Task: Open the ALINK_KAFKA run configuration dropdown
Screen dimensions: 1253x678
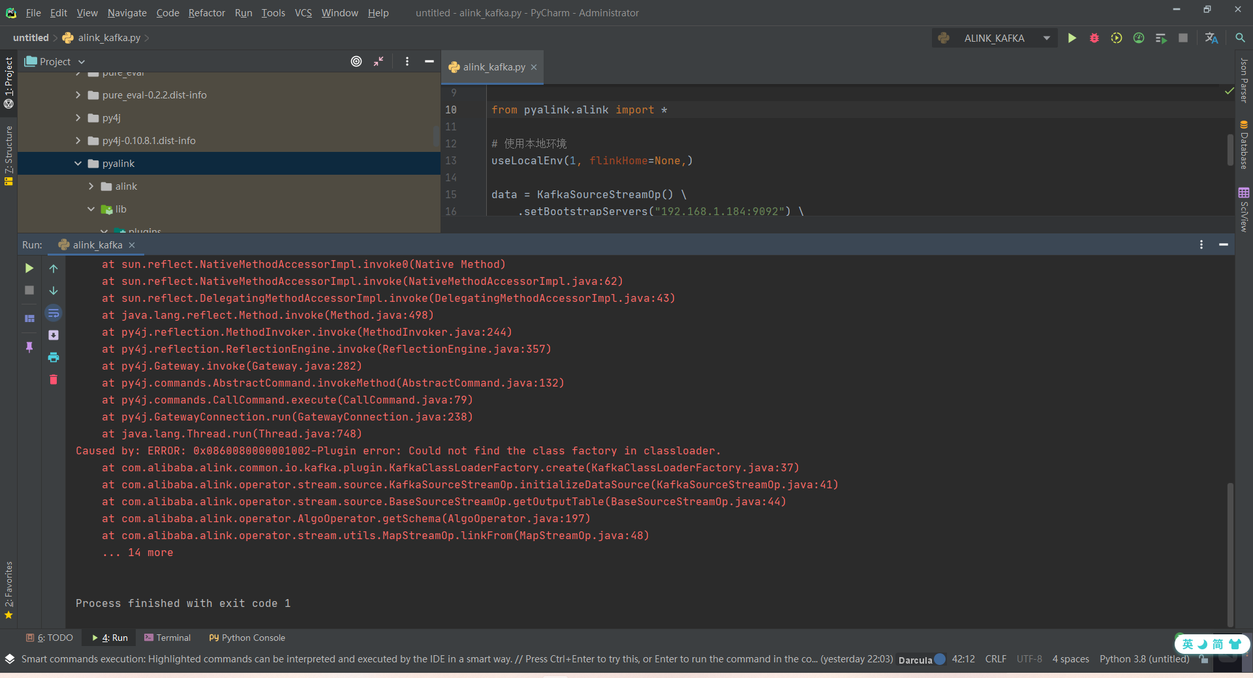Action: point(995,38)
